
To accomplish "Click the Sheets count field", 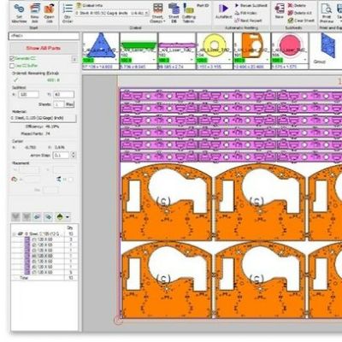I will tap(59, 104).
